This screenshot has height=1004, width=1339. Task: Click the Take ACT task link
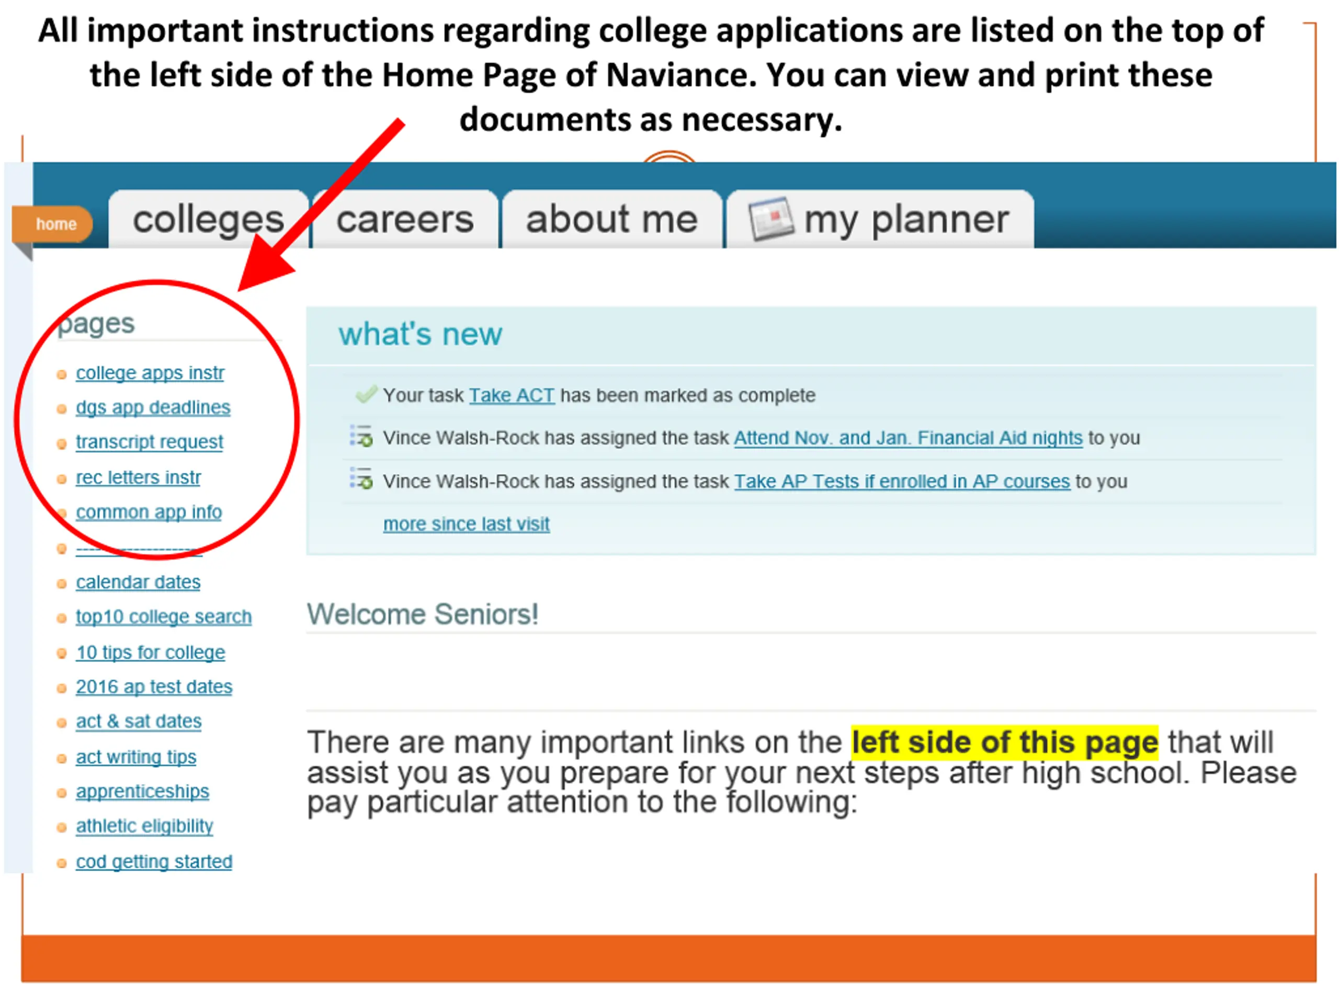click(x=512, y=395)
